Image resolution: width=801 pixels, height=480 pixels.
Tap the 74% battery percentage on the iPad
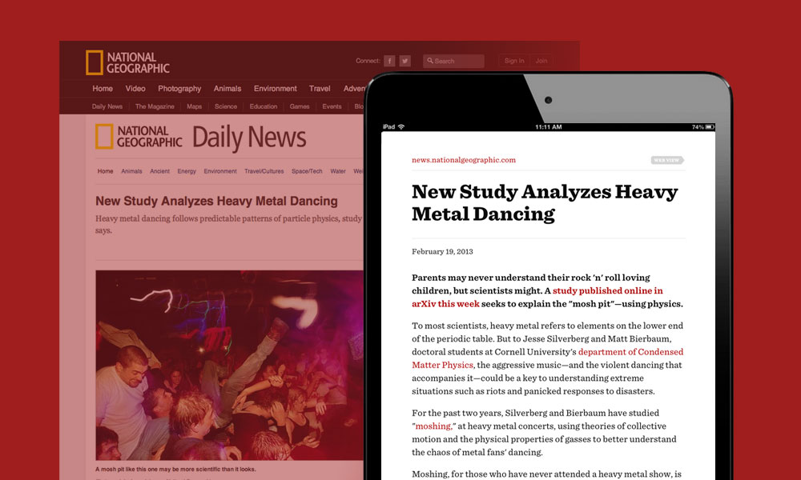698,126
